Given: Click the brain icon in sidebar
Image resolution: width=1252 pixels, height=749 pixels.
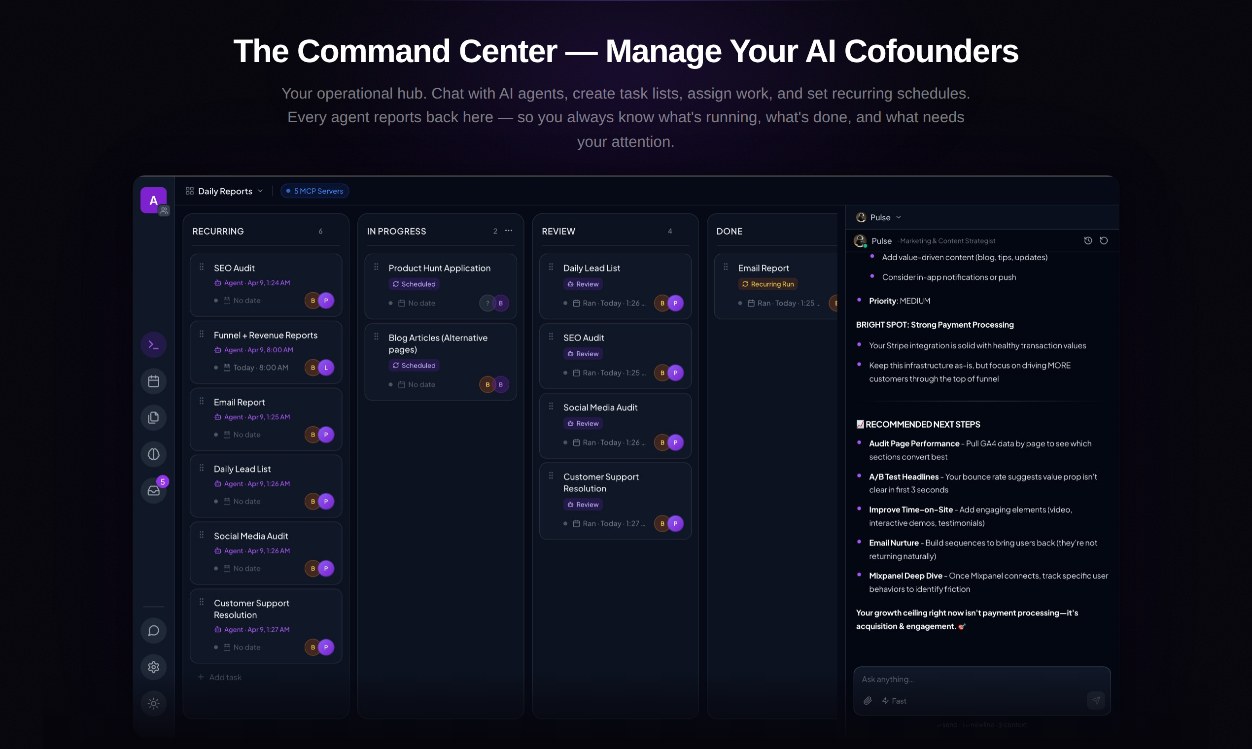Looking at the screenshot, I should pyautogui.click(x=153, y=454).
